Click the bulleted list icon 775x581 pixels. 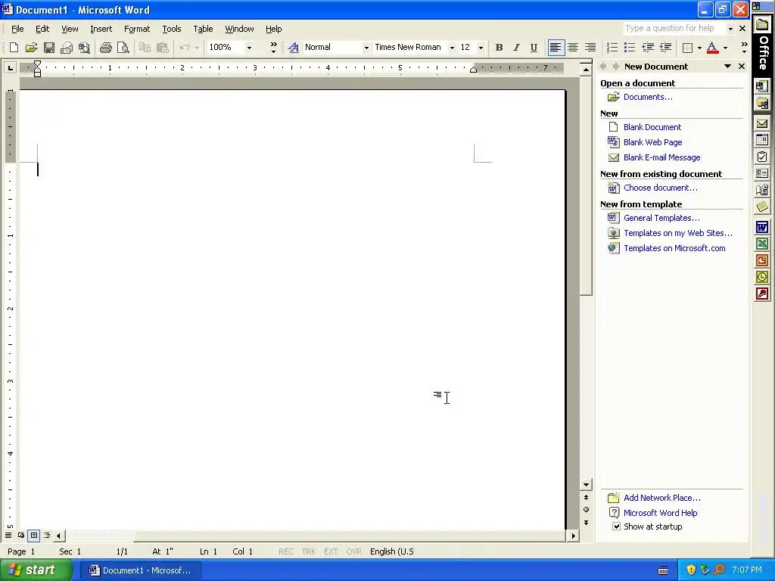(x=629, y=48)
